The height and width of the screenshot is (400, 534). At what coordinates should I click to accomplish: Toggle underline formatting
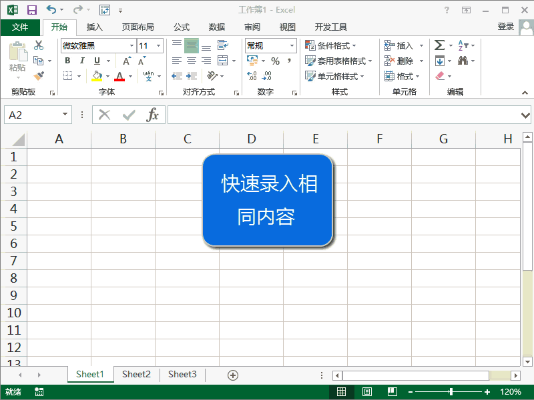[97, 60]
